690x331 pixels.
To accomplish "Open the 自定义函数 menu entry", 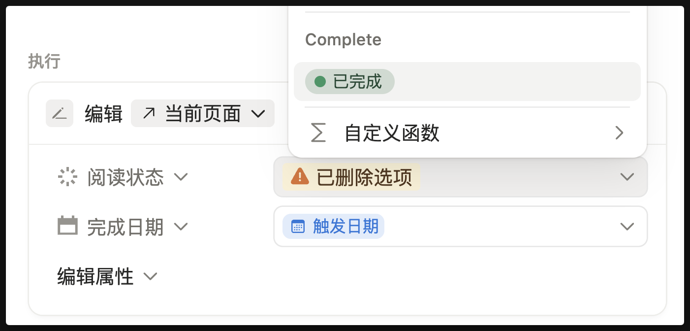I will tap(392, 133).
